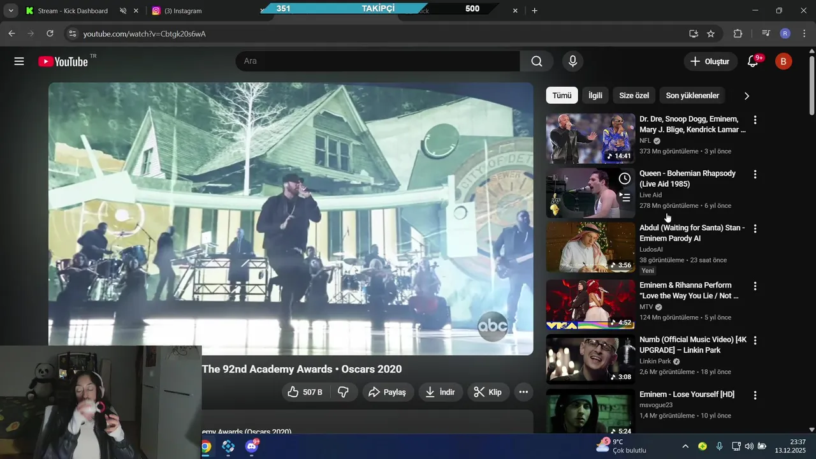Visit the NFL channel name
Screen dimensions: 816x459
[x=645, y=141]
